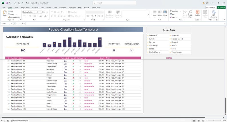Adjust the zoom slider handle
Viewport: 227px width, 122px height.
(x=214, y=121)
